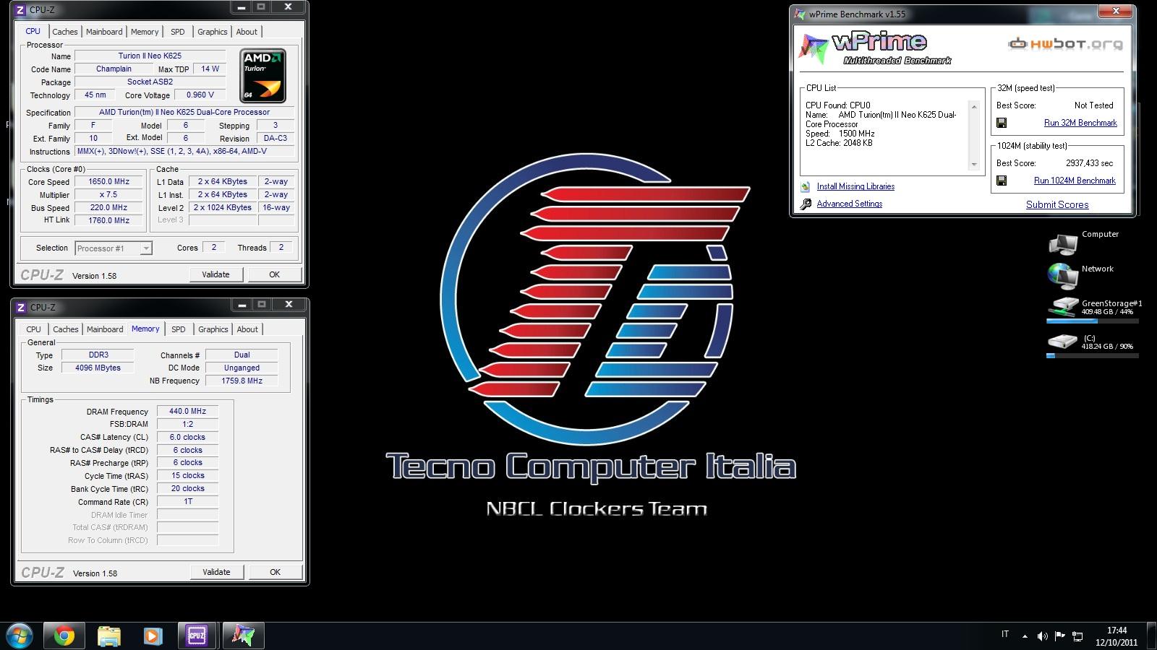Click the CPU-Z title icon in top window
This screenshot has height=650, width=1157.
pyautogui.click(x=21, y=9)
